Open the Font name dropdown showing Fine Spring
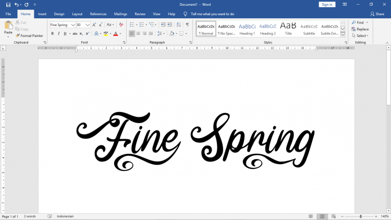The height and width of the screenshot is (220, 391). [73, 25]
